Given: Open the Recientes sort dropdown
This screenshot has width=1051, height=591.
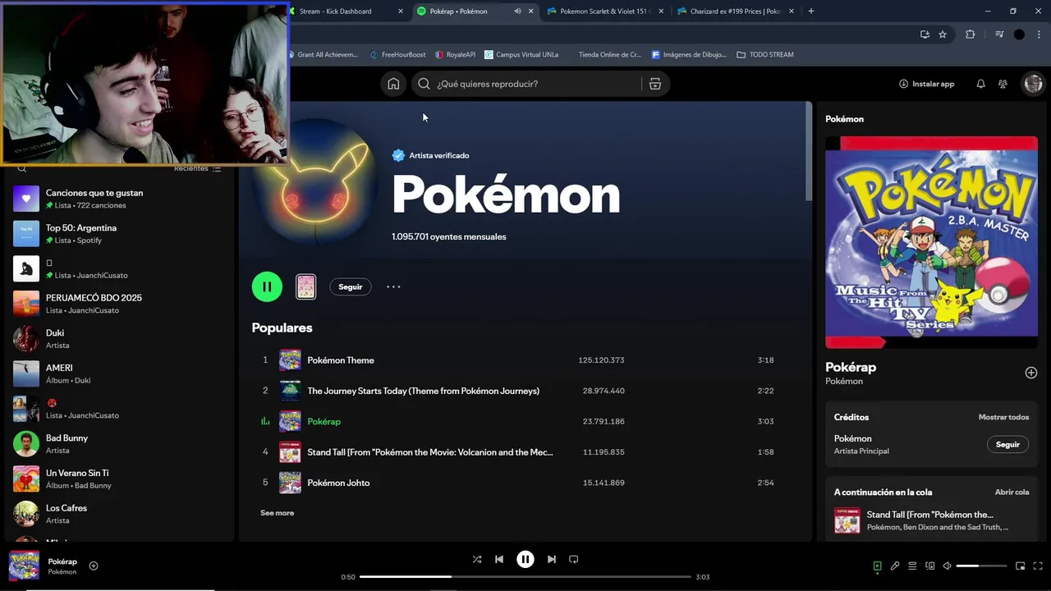Looking at the screenshot, I should (197, 168).
